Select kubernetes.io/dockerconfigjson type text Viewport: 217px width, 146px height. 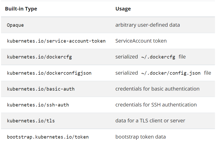pyautogui.click(x=49, y=73)
